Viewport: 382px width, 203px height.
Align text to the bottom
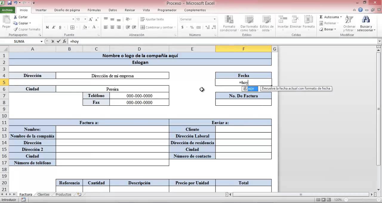click(119, 19)
